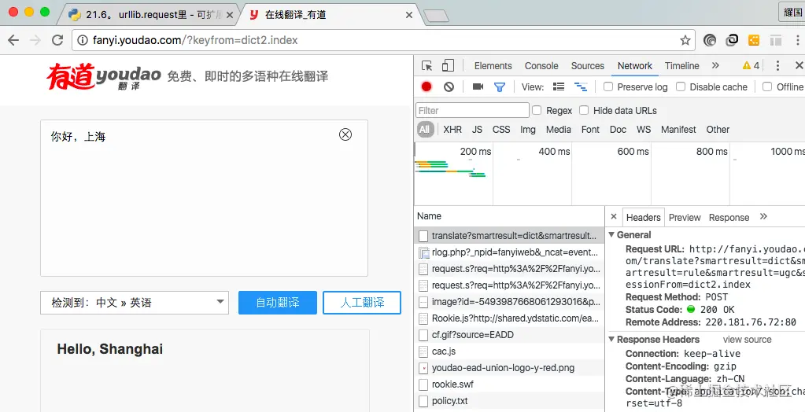Toggle the network filter funnel icon
This screenshot has width=805, height=412.
(500, 87)
